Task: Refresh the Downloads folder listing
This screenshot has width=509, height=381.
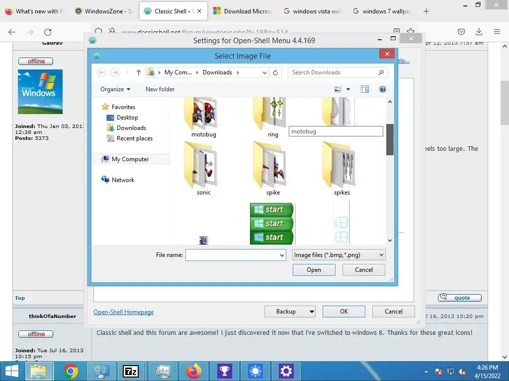Action: pyautogui.click(x=275, y=72)
